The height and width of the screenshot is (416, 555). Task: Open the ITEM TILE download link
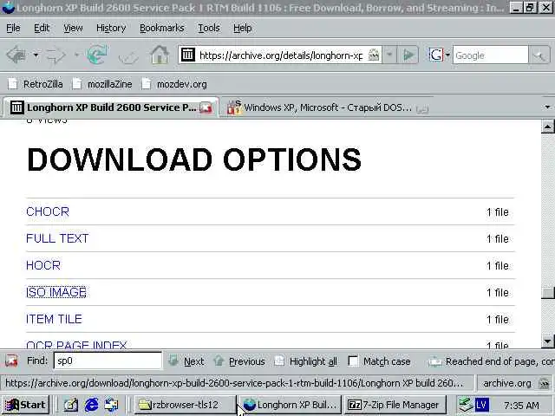pos(54,319)
